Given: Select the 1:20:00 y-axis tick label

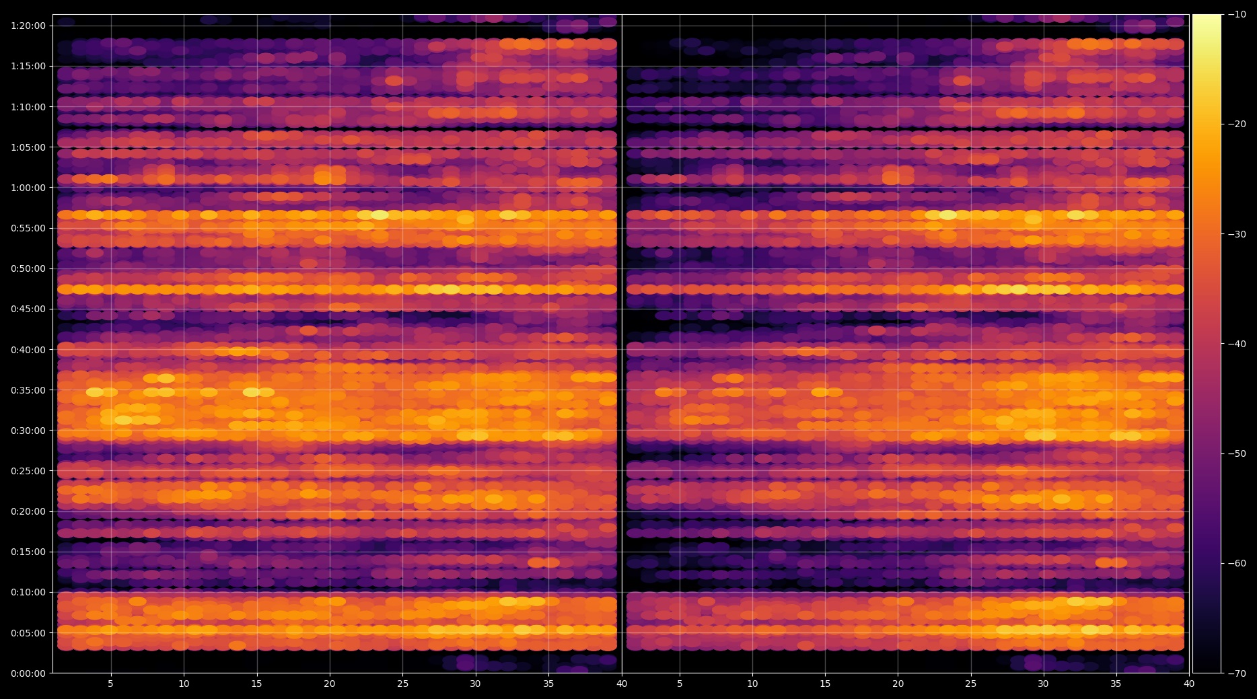Looking at the screenshot, I should click(x=28, y=26).
